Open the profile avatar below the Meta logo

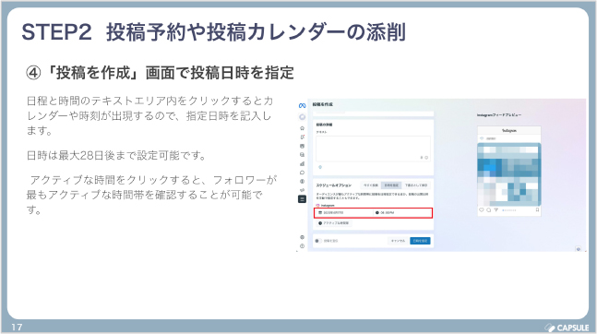coord(302,117)
